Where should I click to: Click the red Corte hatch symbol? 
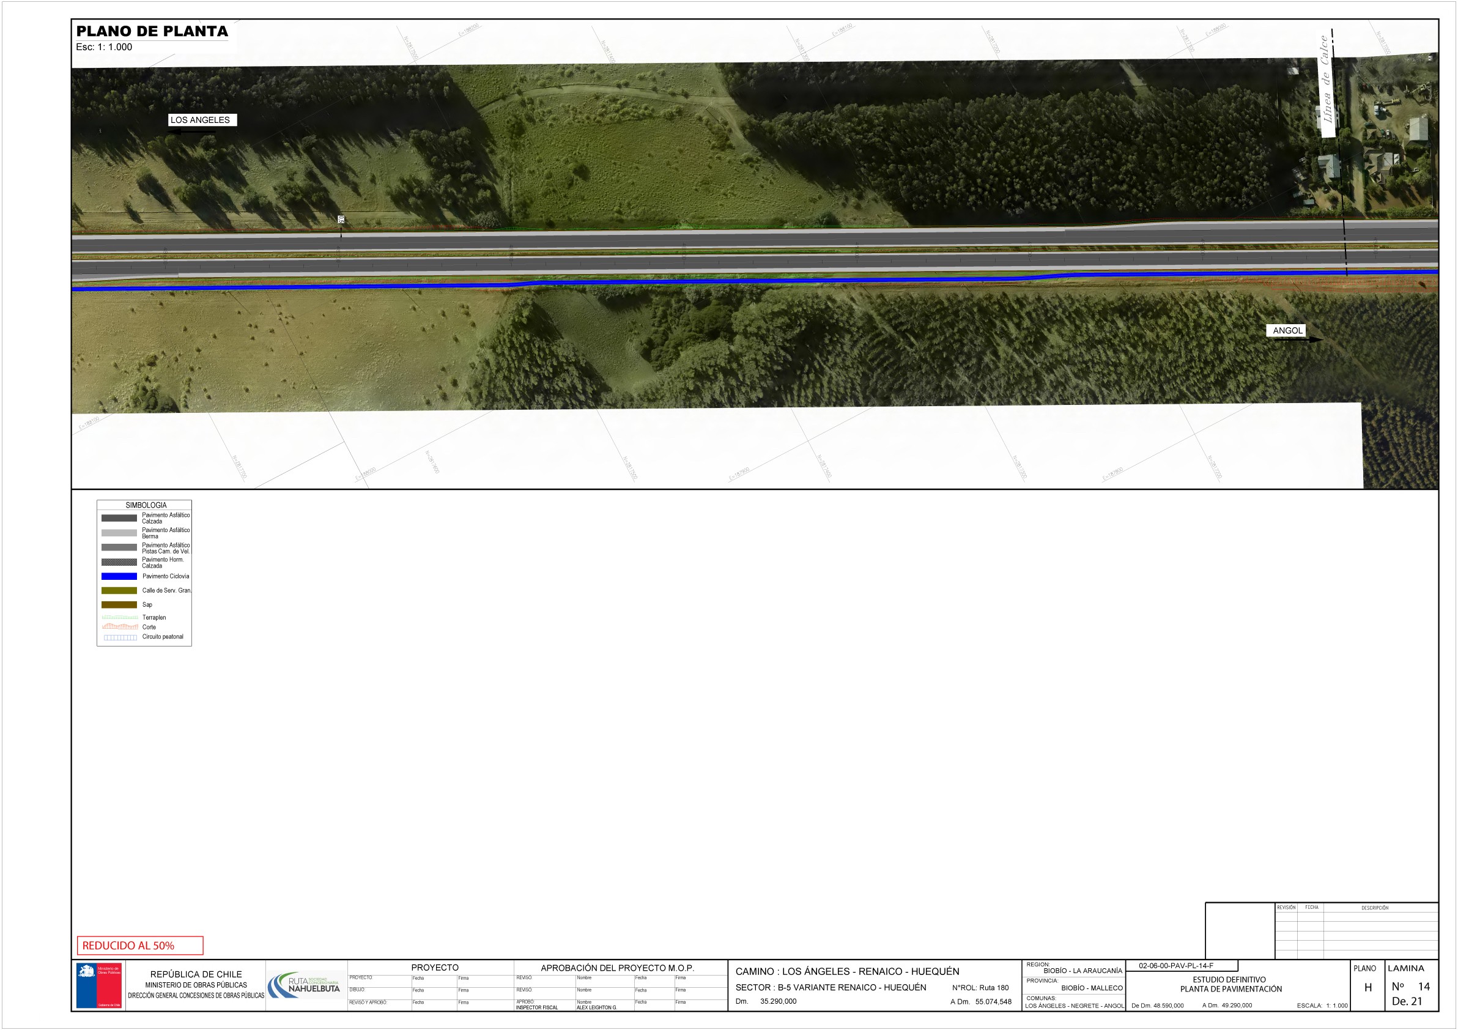coord(119,628)
